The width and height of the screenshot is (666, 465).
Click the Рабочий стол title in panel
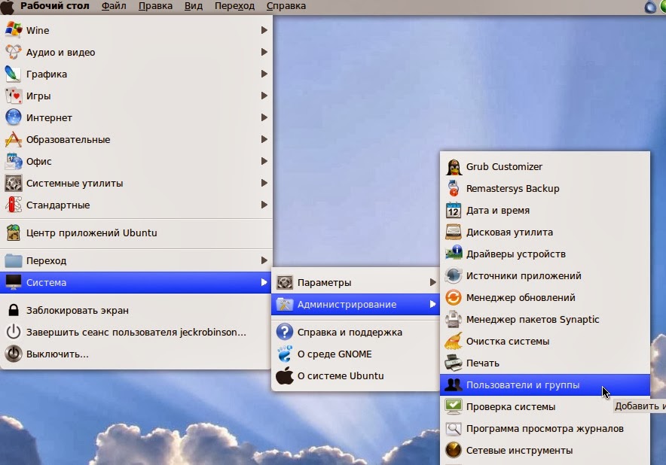tap(55, 6)
